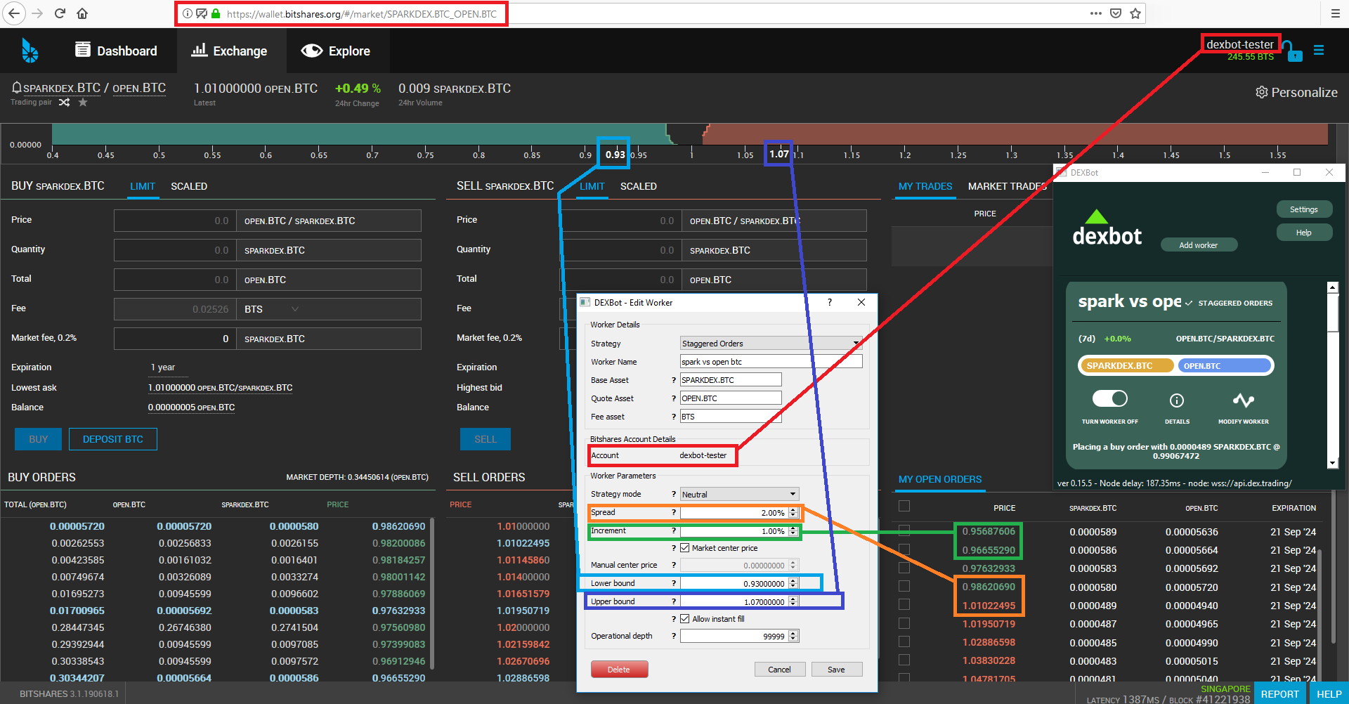The image size is (1349, 704).
Task: Open the browser home page
Action: point(82,13)
